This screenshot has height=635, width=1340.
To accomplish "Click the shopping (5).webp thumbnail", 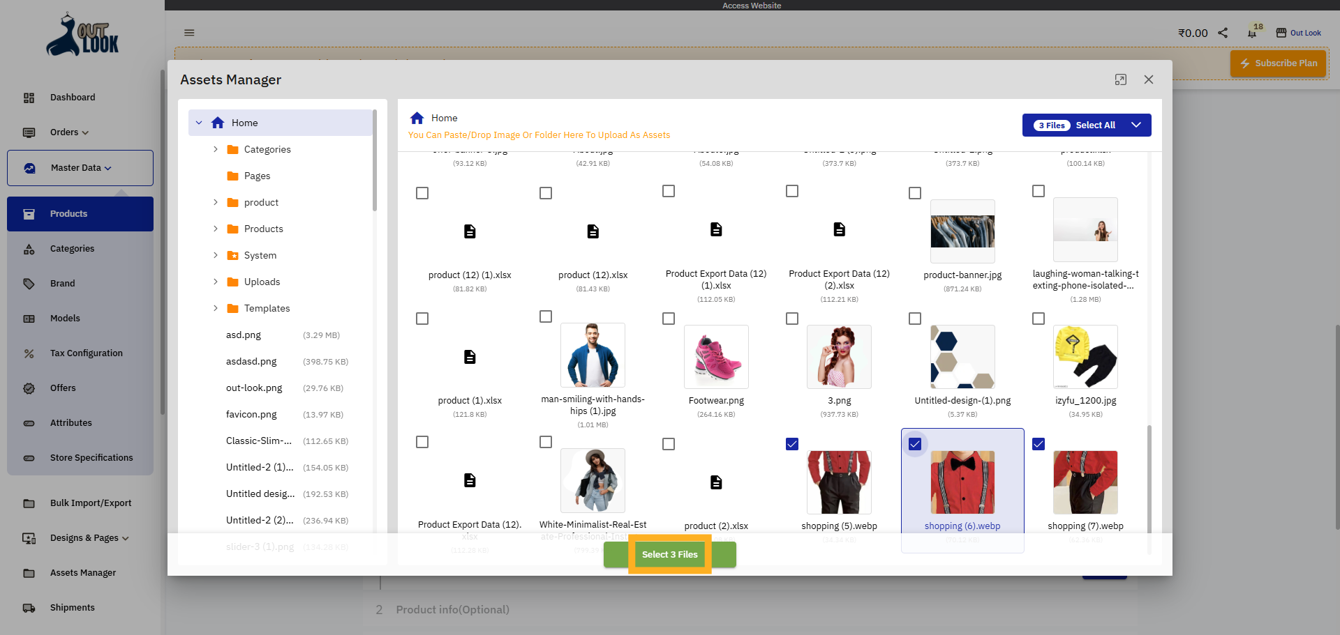I will tap(839, 482).
